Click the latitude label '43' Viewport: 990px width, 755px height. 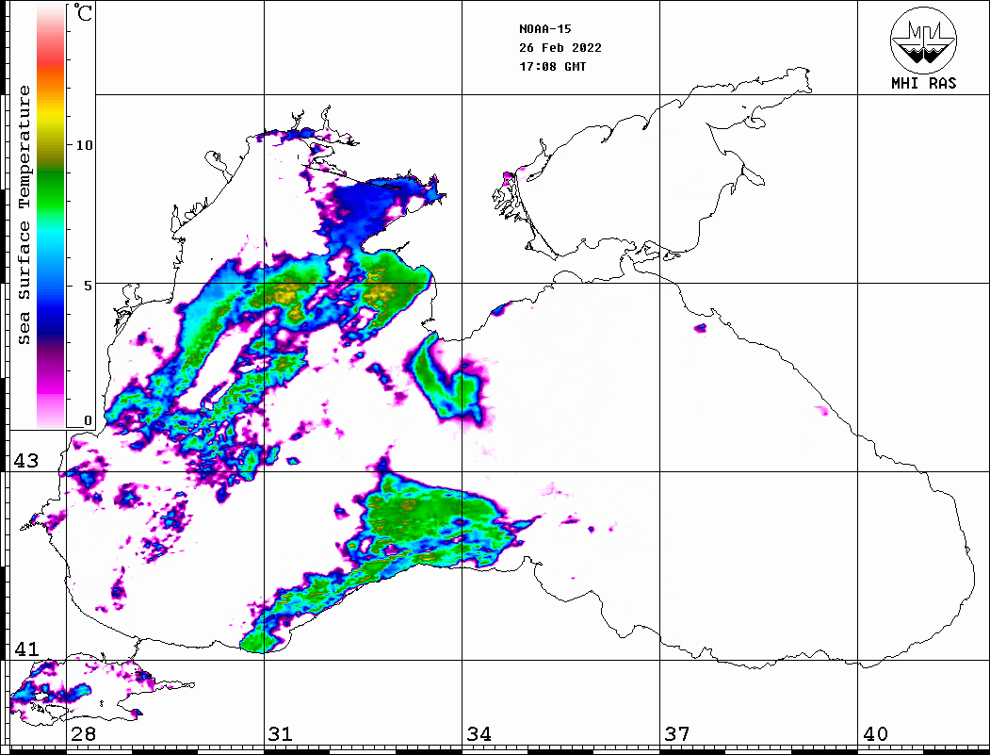[25, 461]
